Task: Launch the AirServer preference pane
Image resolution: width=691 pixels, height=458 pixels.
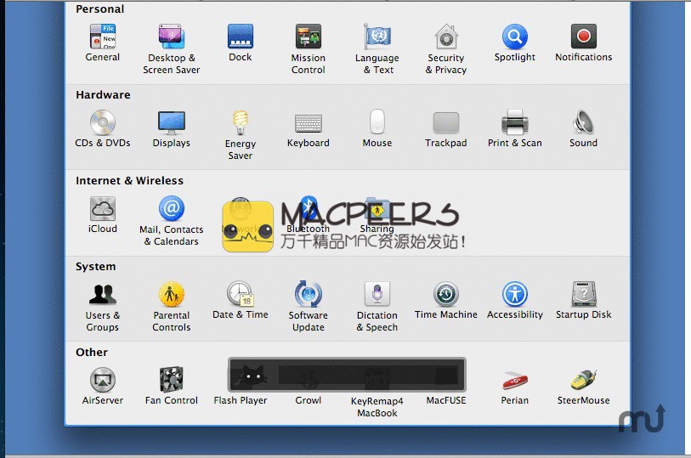Action: tap(103, 381)
